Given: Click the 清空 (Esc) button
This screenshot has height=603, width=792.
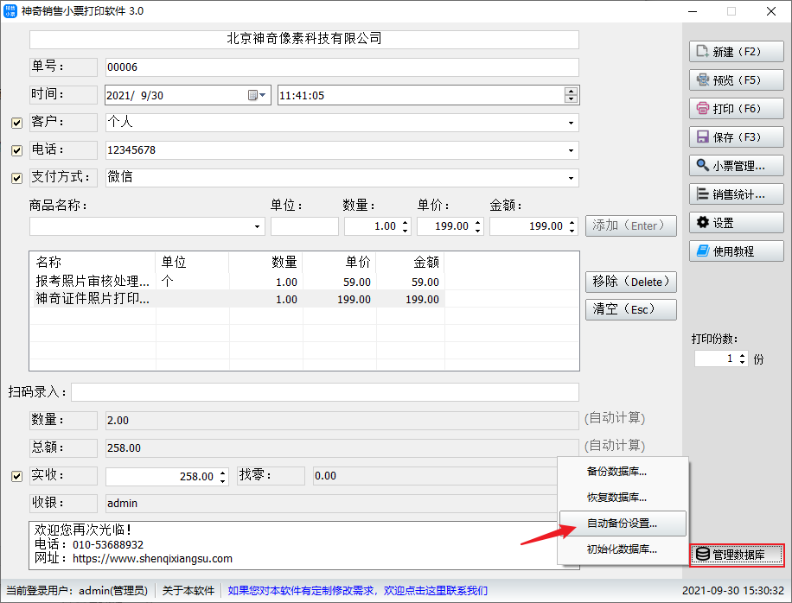Looking at the screenshot, I should (631, 309).
